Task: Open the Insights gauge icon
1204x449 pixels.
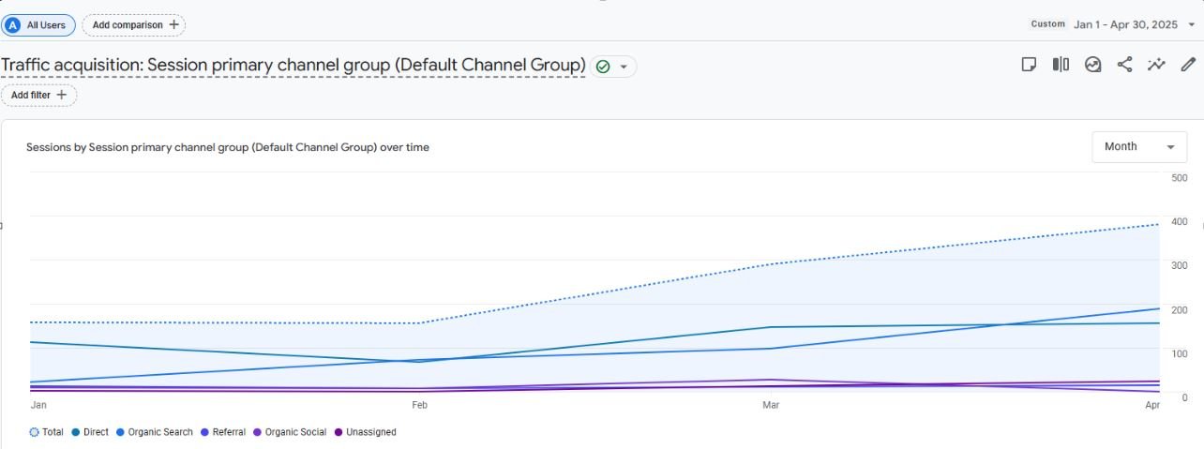Action: [1092, 65]
